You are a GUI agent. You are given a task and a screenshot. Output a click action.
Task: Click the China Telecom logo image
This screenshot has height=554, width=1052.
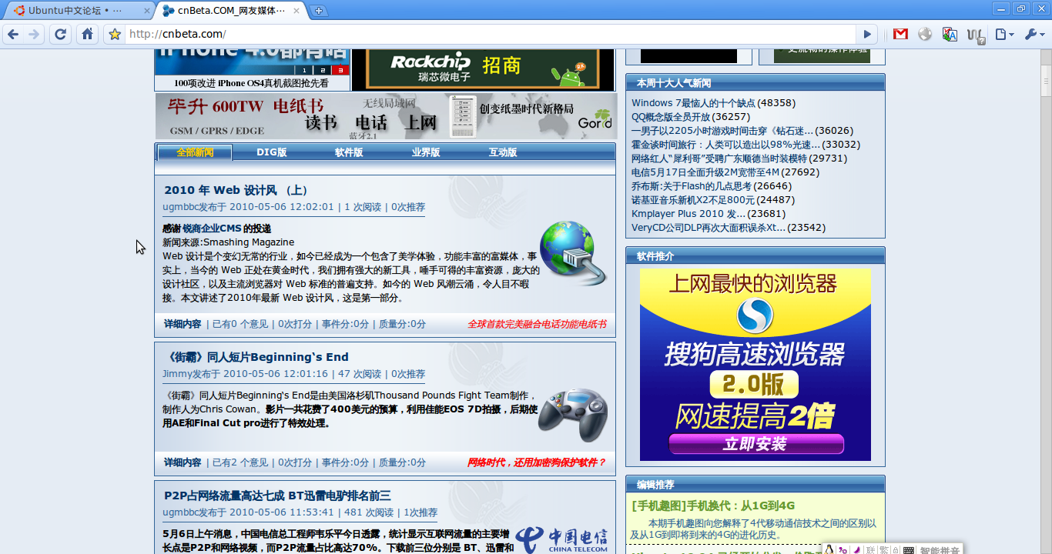tap(561, 539)
